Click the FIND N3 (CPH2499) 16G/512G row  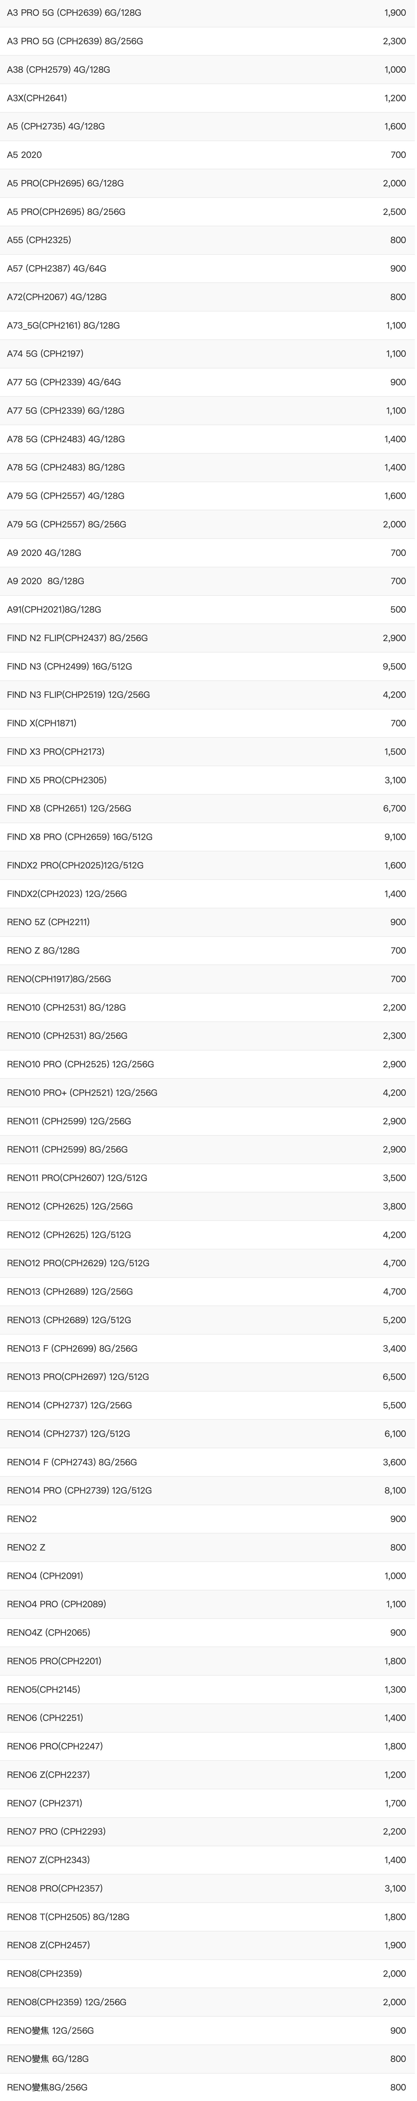click(69, 666)
